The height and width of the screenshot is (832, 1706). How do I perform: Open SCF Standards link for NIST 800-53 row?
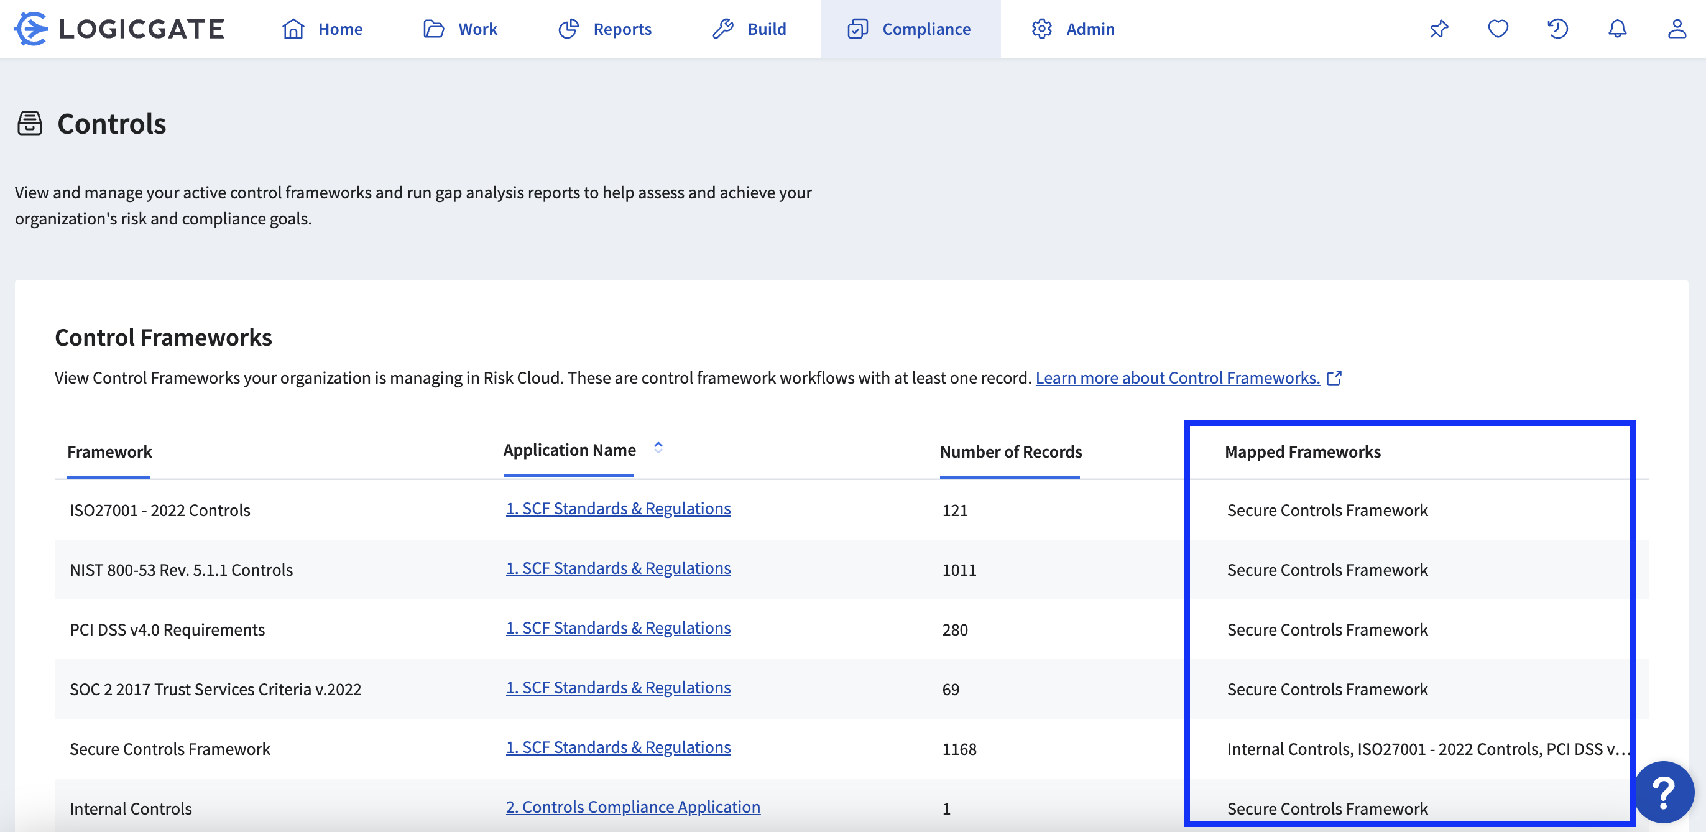(x=618, y=568)
